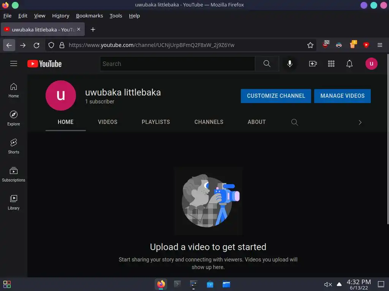
Task: Search within the channel using magnifier icon
Action: pos(294,122)
